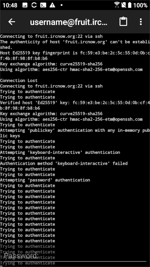Tap the "Verified host 'Ed25519' key" line
The image size is (150, 267).
[x=75, y=106]
